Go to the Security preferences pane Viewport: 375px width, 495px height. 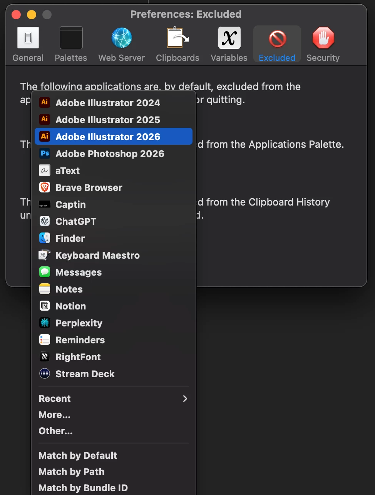[x=323, y=45]
